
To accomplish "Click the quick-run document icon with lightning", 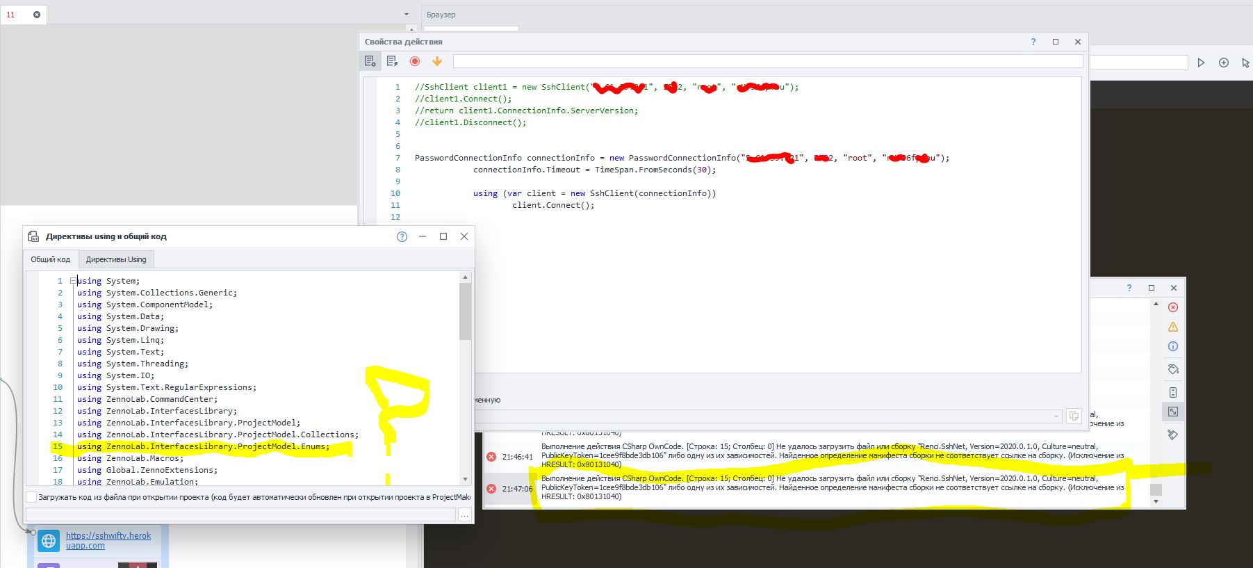I will [x=393, y=61].
